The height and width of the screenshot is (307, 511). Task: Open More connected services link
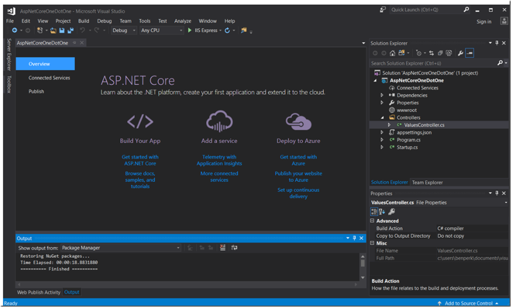219,177
